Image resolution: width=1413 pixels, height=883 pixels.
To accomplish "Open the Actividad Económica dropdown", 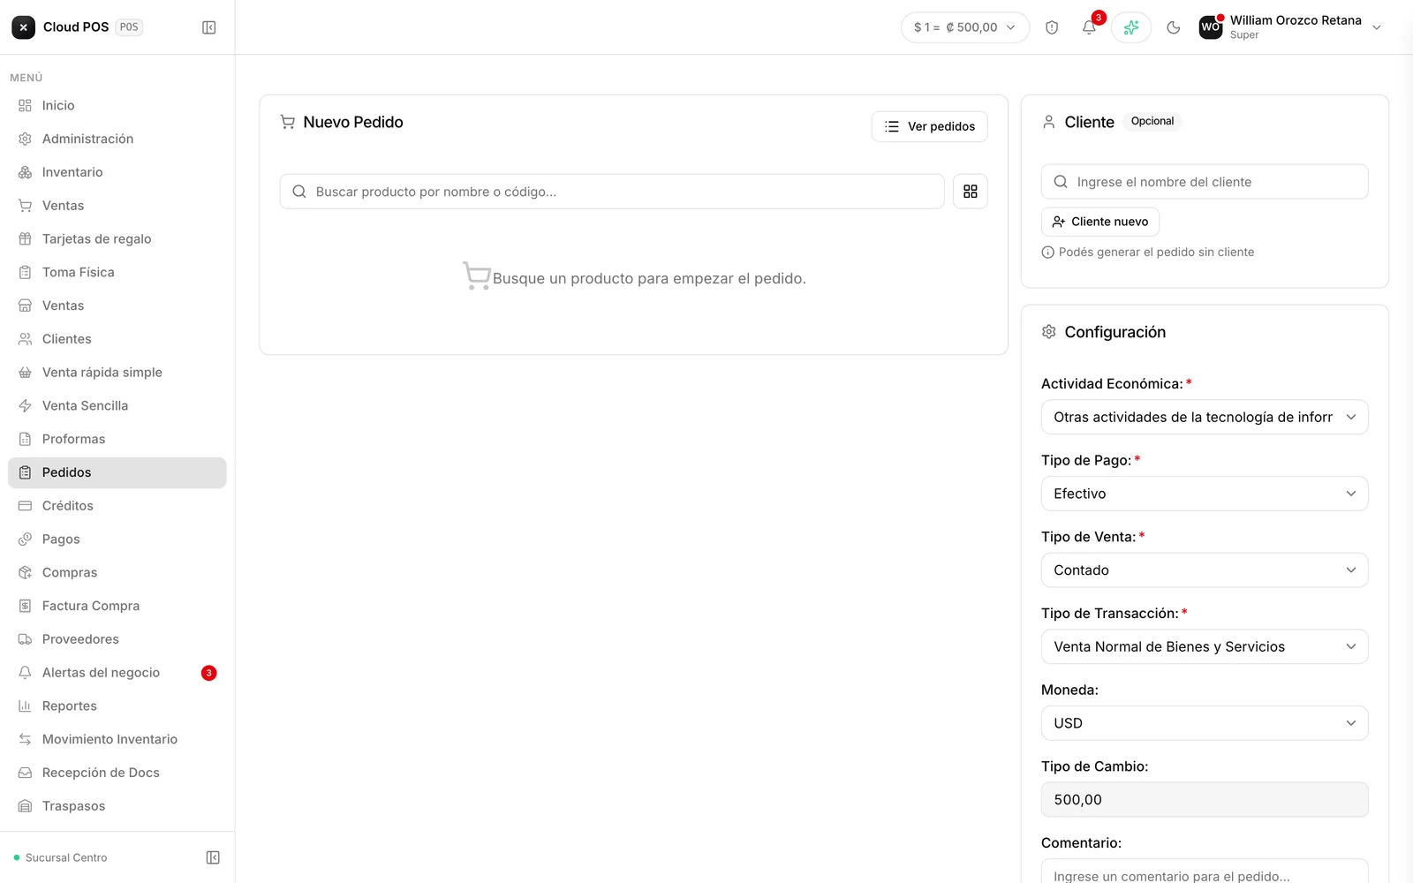I will click(1205, 418).
